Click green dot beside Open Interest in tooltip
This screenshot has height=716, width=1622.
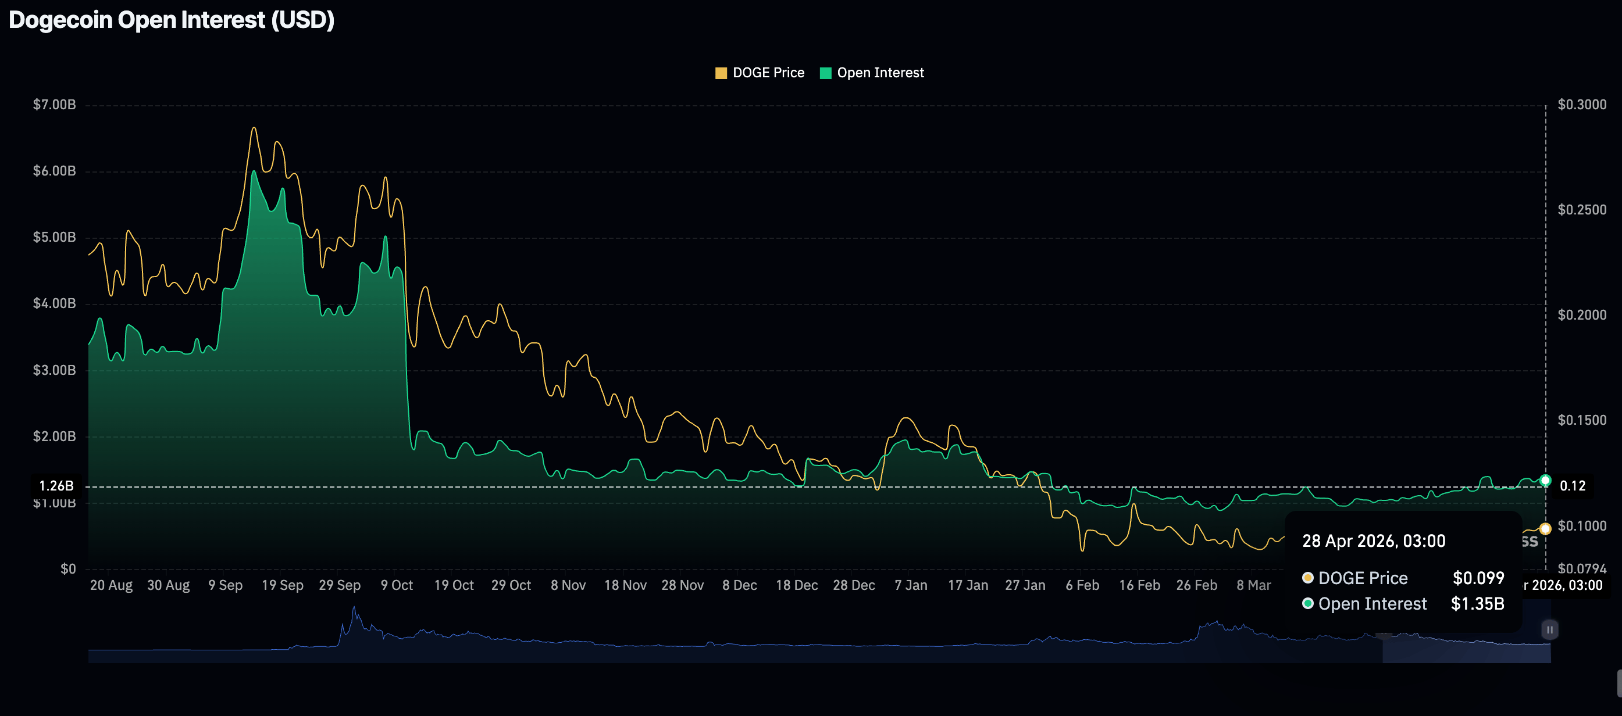tap(1308, 603)
